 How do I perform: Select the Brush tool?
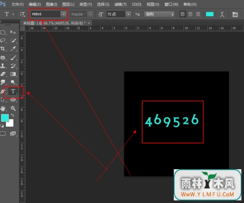coord(13,57)
